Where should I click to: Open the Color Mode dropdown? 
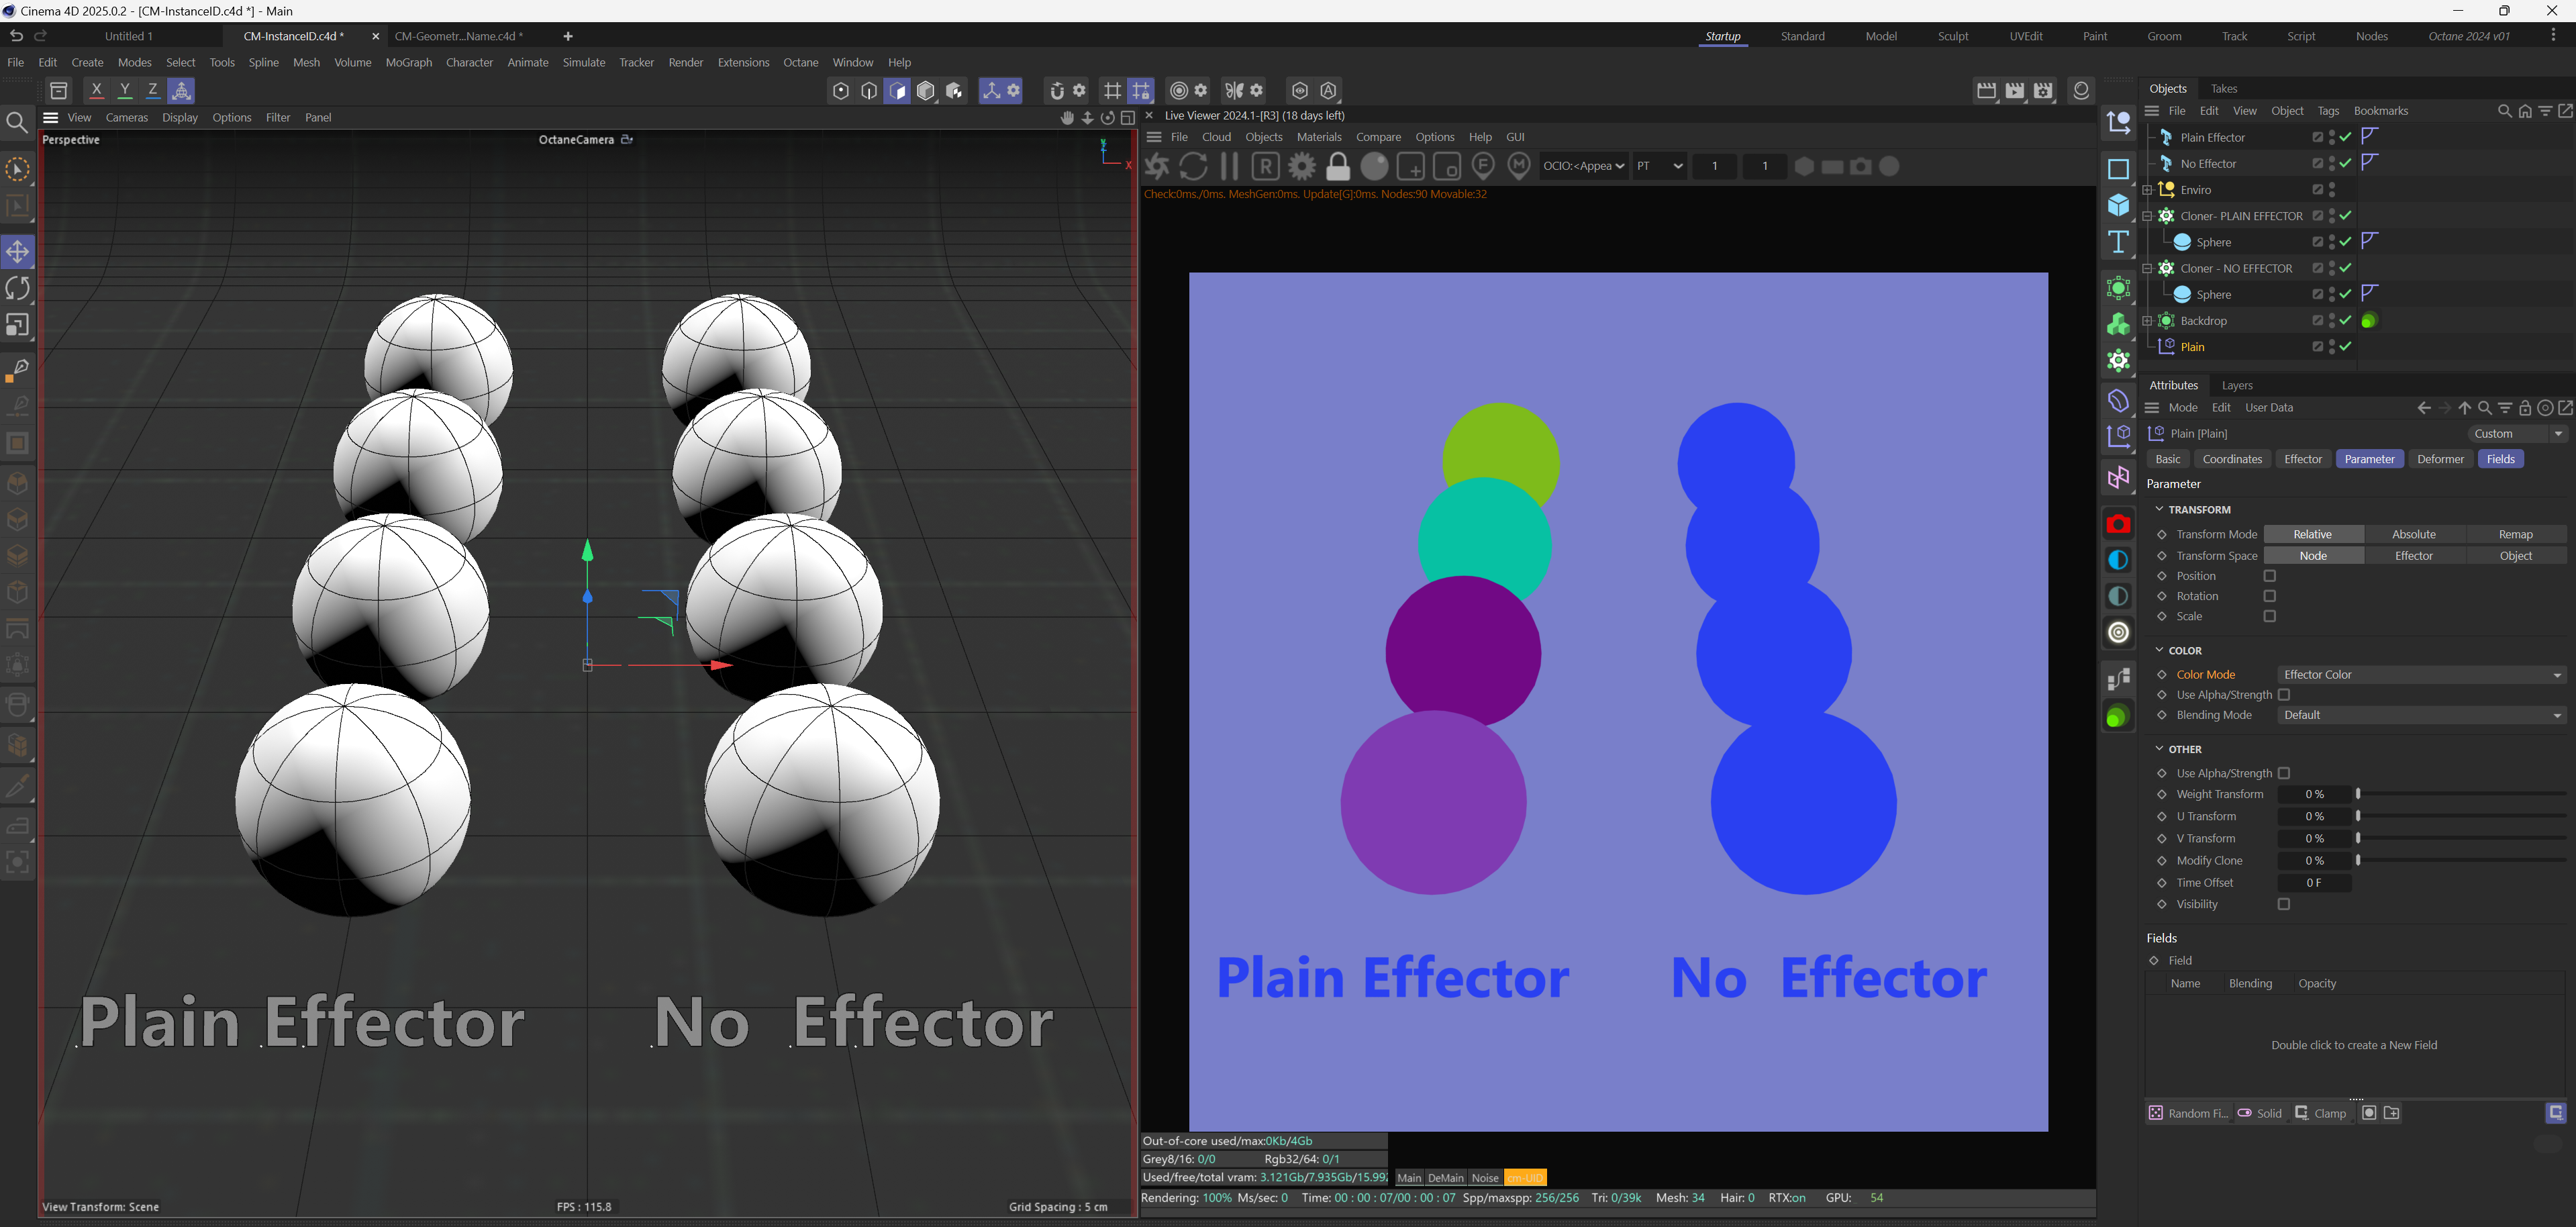coord(2421,675)
